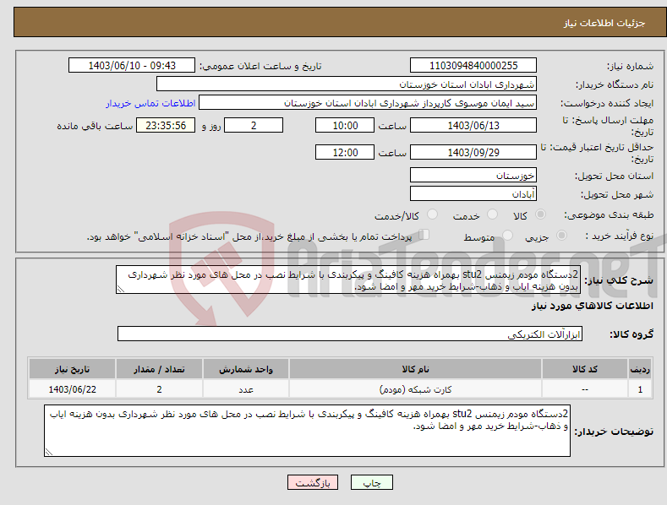Click the row number cell 1
Viewport: 667px width, 505px height.
pos(640,389)
